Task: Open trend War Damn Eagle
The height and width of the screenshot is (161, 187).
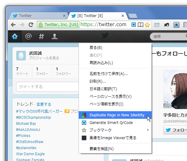Action: pyautogui.click(x=30, y=154)
